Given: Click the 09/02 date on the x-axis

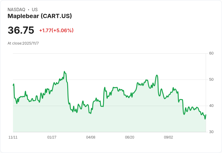Looking at the screenshot, I should tap(169, 137).
